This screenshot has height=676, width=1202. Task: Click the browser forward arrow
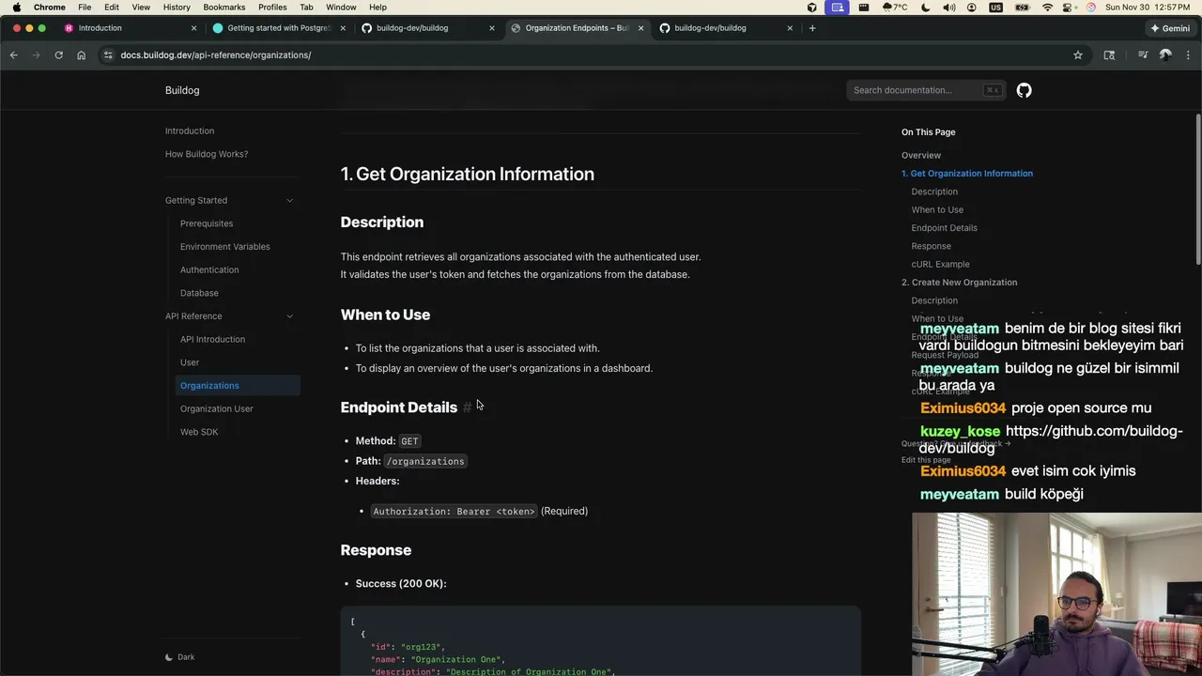[36, 55]
